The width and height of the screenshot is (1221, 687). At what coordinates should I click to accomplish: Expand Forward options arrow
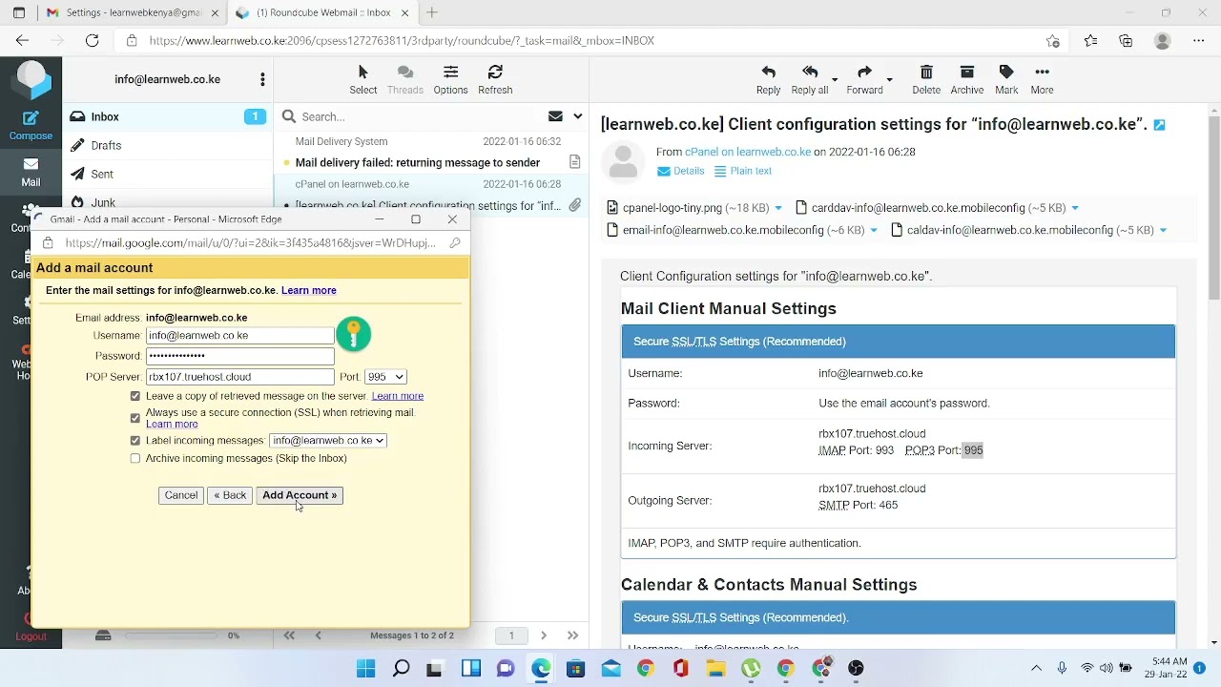[x=889, y=80]
